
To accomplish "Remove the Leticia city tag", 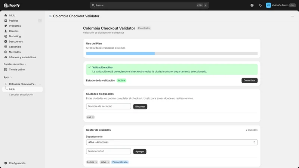I will coord(96,162).
